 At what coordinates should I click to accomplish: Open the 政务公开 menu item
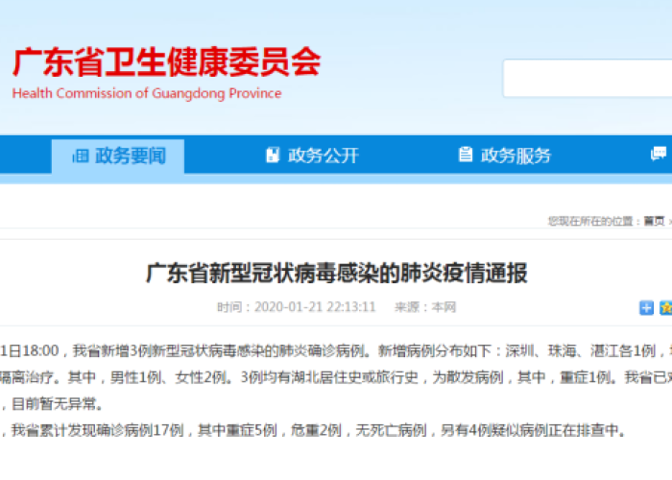click(312, 156)
